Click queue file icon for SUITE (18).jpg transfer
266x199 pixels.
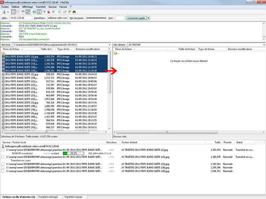click(3, 168)
